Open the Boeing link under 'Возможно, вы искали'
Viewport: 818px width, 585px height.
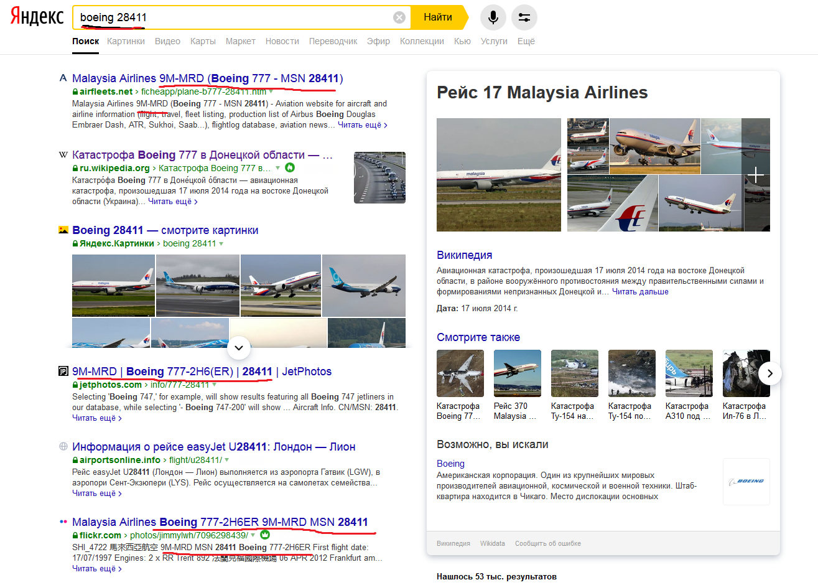point(450,464)
